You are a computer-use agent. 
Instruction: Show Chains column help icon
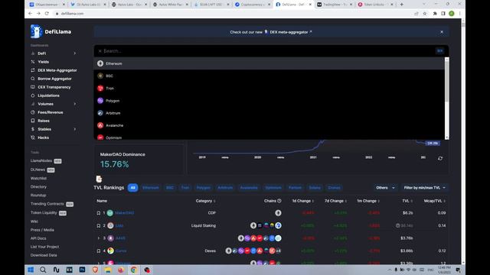(x=279, y=201)
